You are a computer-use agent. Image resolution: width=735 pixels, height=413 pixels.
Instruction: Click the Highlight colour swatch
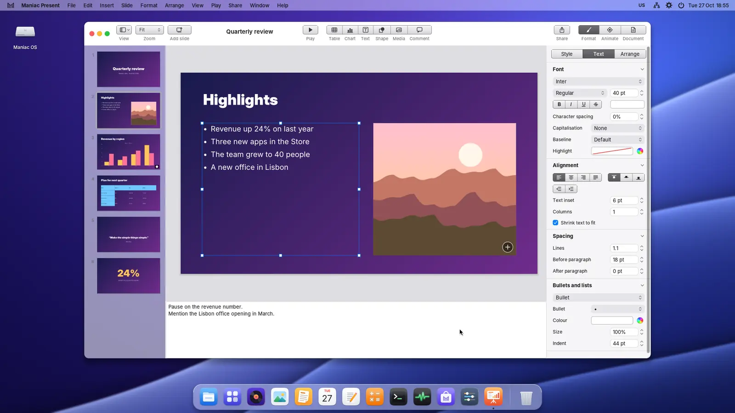[612, 151]
